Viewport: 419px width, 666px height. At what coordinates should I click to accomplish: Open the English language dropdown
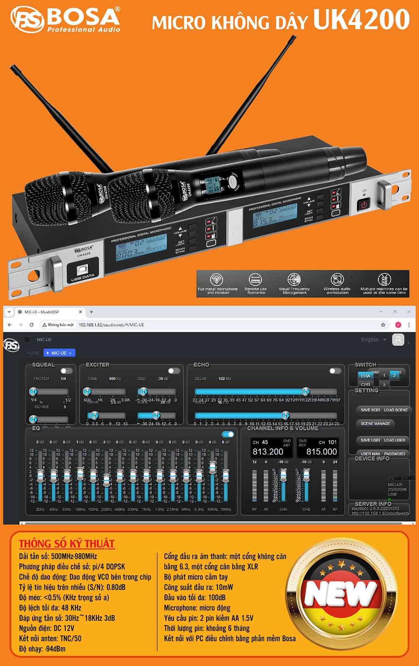(373, 340)
